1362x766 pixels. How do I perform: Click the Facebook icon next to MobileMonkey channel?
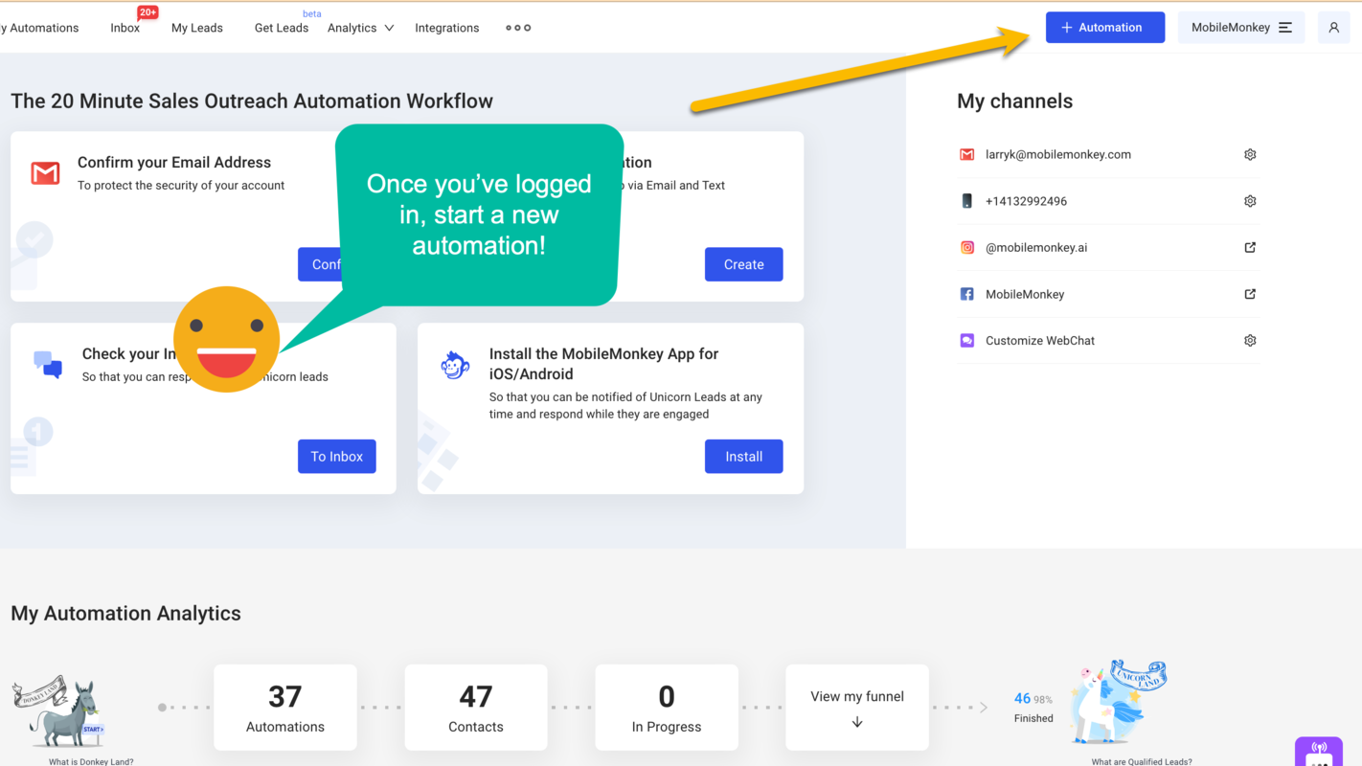click(966, 294)
